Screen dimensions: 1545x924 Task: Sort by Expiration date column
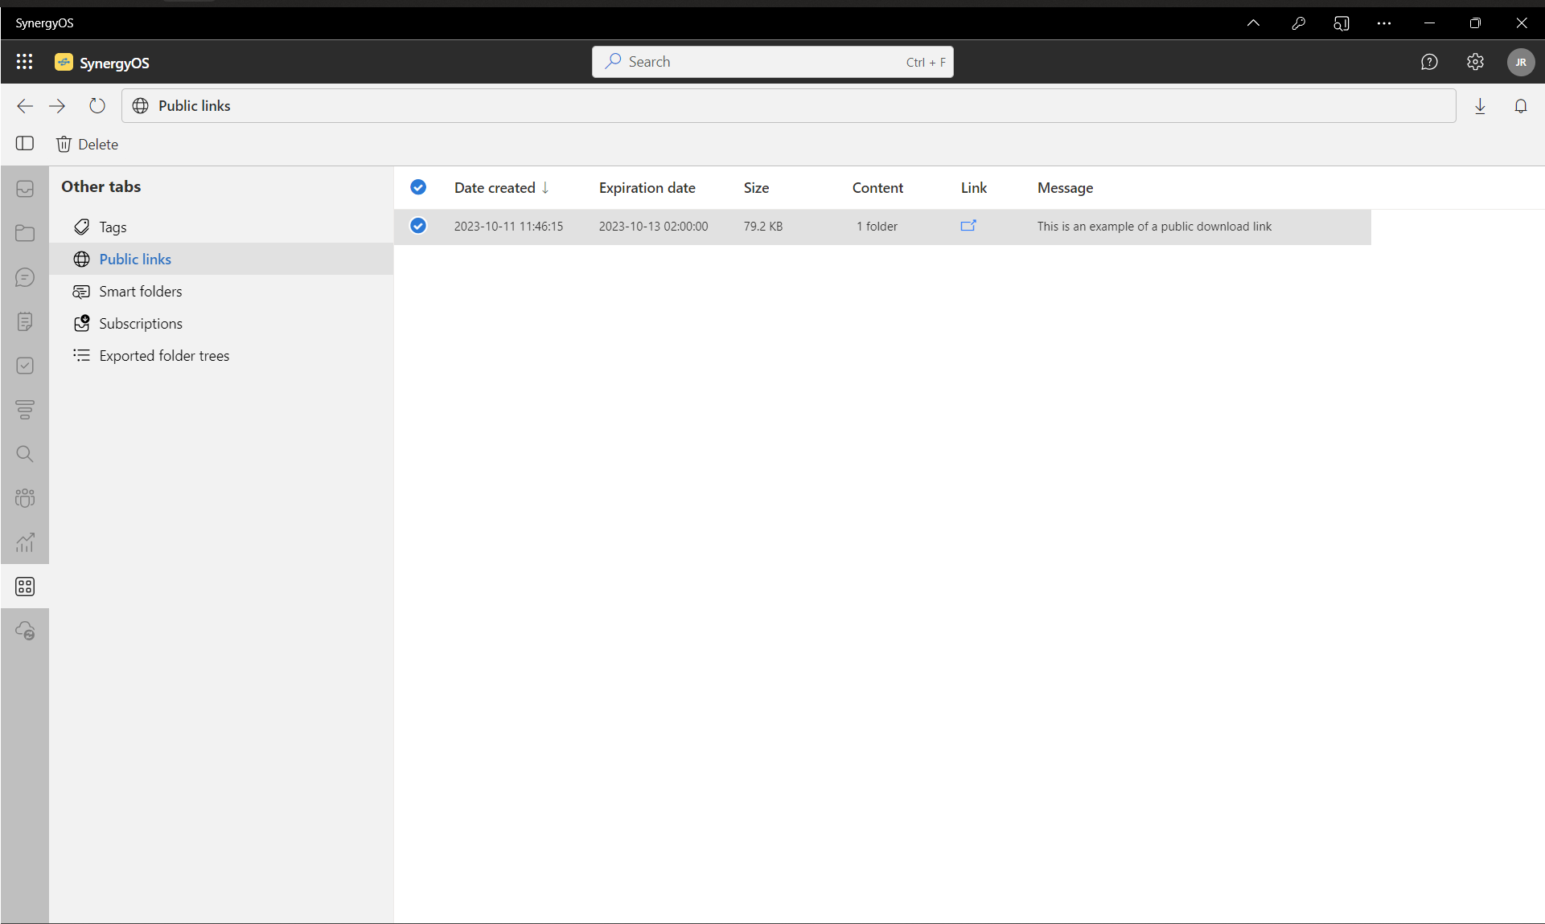click(x=647, y=188)
